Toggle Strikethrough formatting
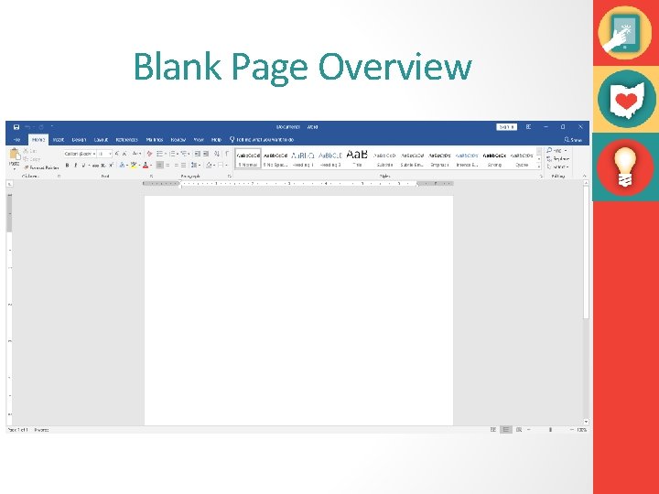This screenshot has width=659, height=494. tap(95, 165)
